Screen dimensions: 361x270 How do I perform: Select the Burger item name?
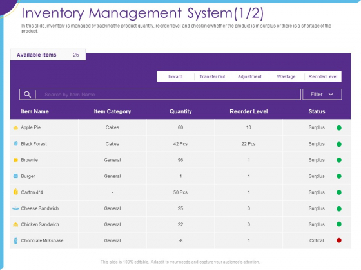(x=28, y=176)
